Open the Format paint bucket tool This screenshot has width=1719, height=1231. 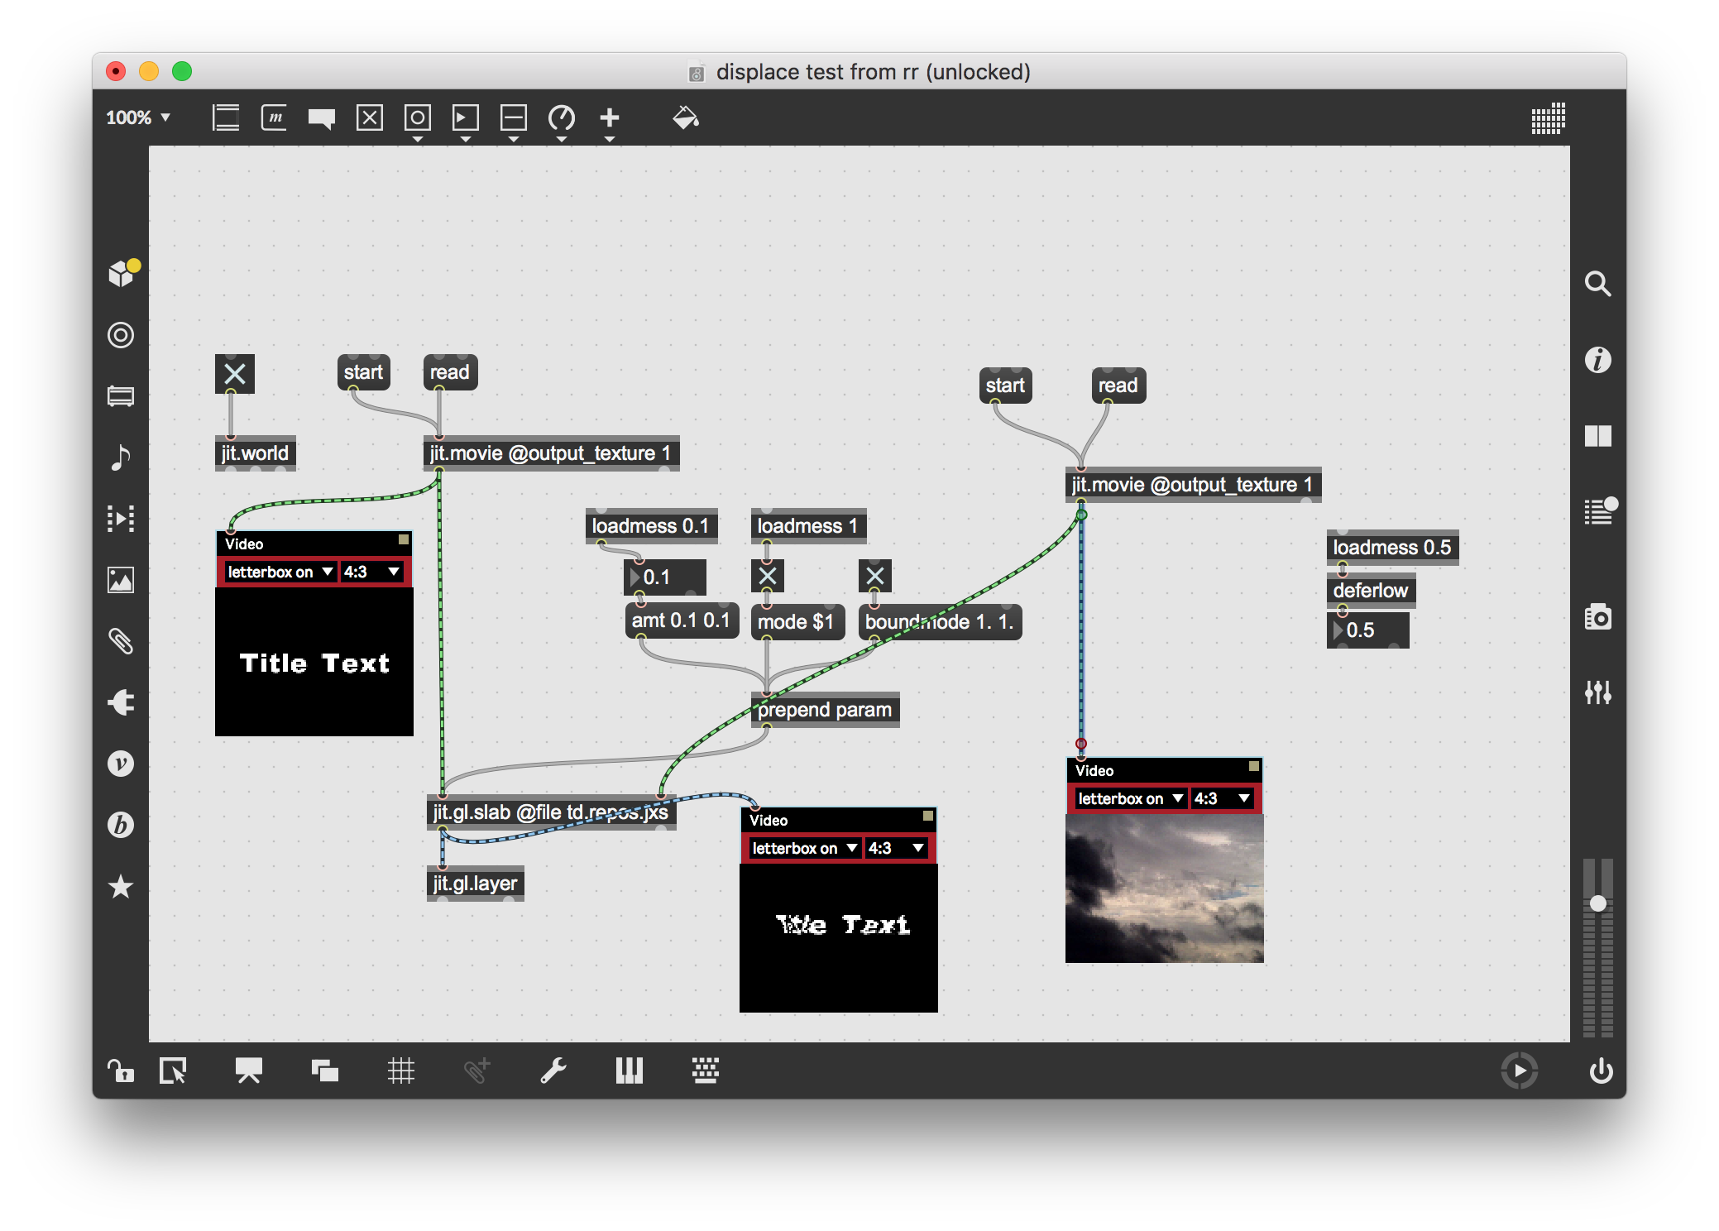[x=685, y=118]
